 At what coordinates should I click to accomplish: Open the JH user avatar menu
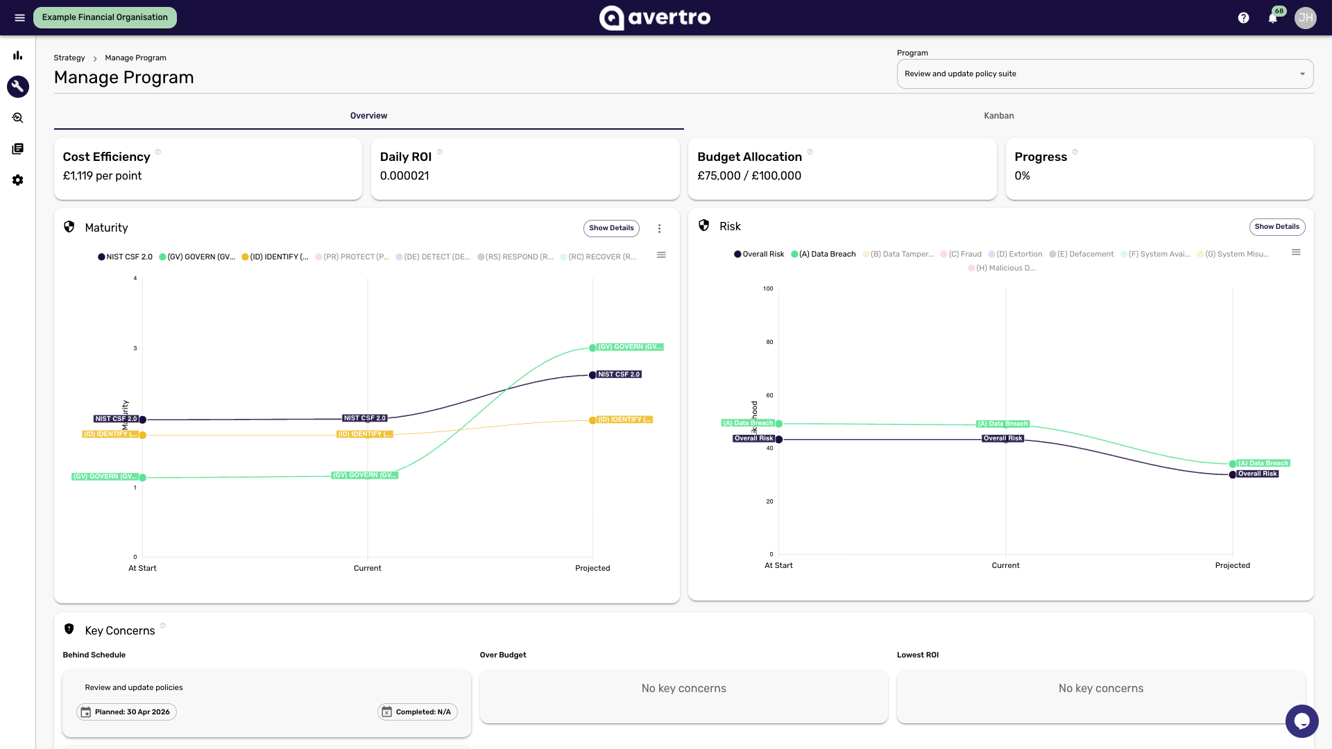pos(1306,18)
